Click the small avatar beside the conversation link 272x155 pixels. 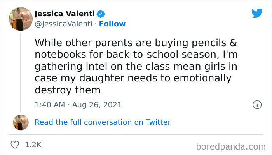pyautogui.click(x=21, y=122)
